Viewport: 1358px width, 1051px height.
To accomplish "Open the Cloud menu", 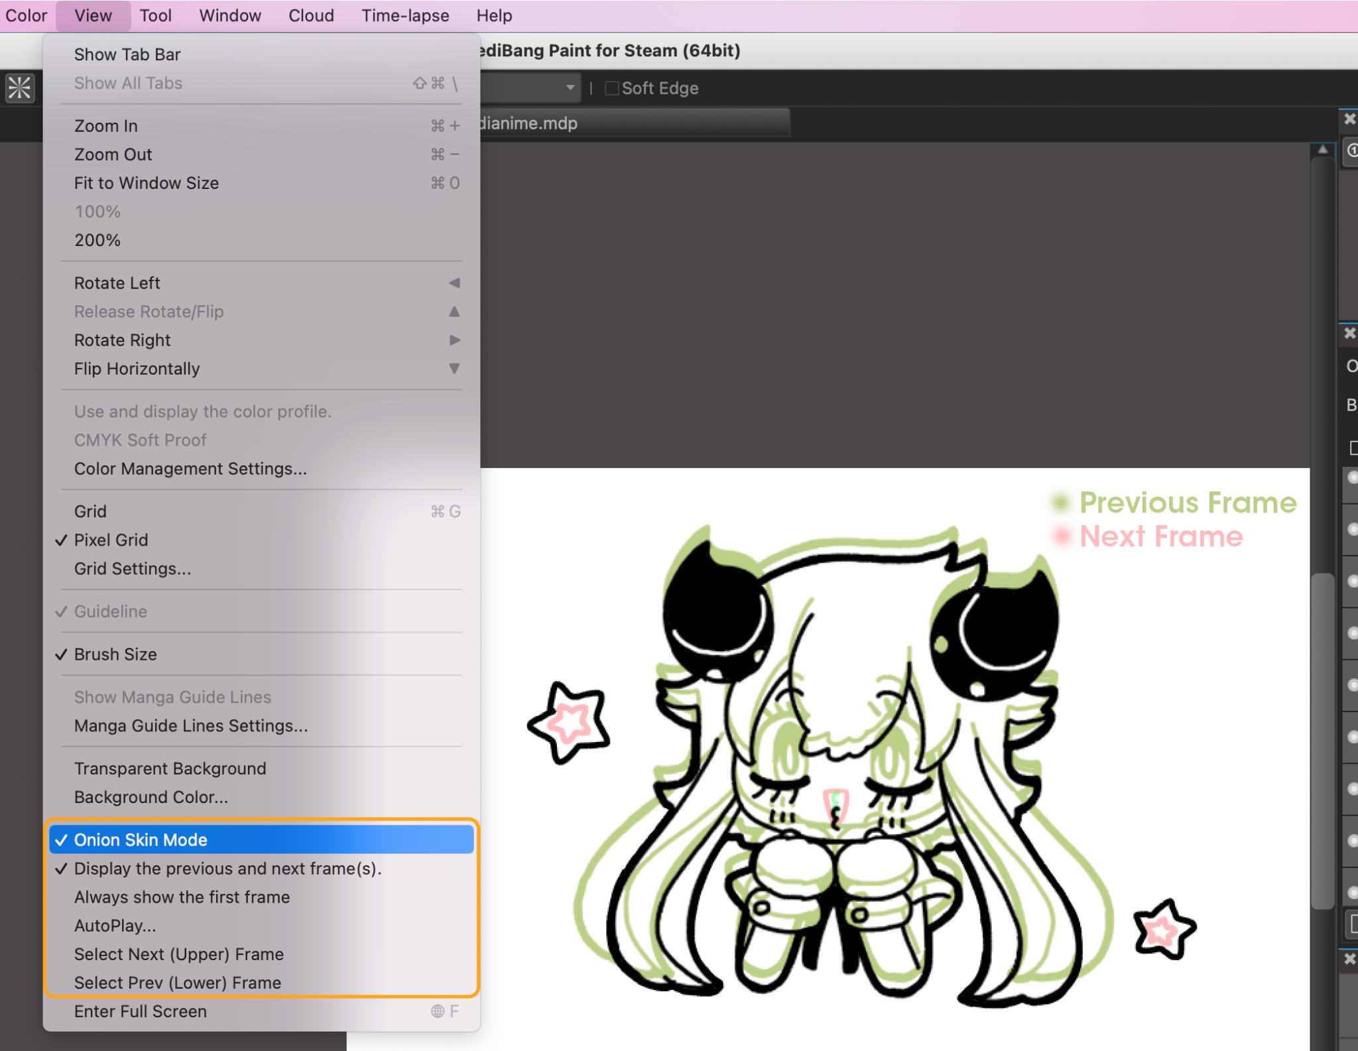I will click(x=310, y=15).
